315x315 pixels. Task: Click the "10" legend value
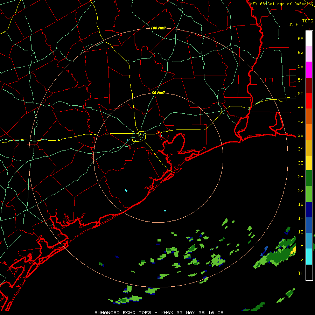pyautogui.click(x=301, y=232)
